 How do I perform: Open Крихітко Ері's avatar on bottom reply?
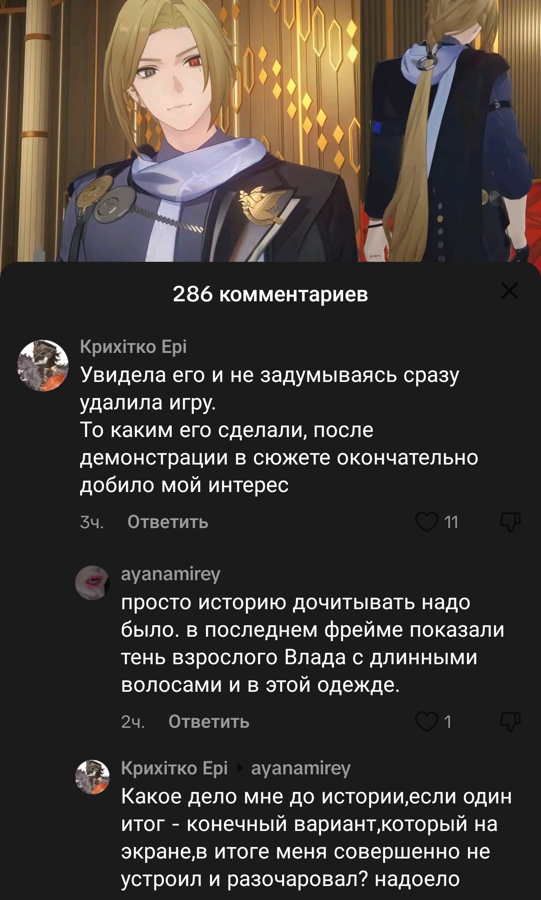coord(92,777)
